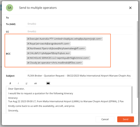This screenshot has height=127, width=140.
Task: Click the dialog's vertical scrollbar
Action: (137, 59)
